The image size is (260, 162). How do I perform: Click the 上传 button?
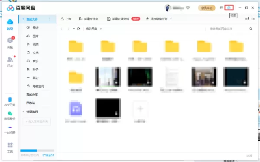point(66,19)
